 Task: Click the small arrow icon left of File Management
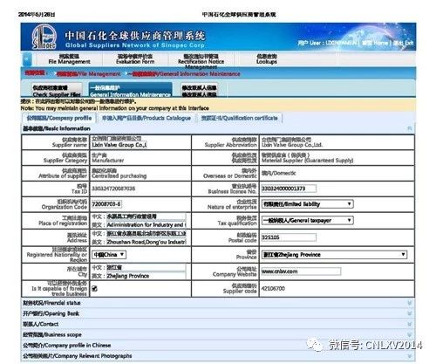tap(27, 58)
